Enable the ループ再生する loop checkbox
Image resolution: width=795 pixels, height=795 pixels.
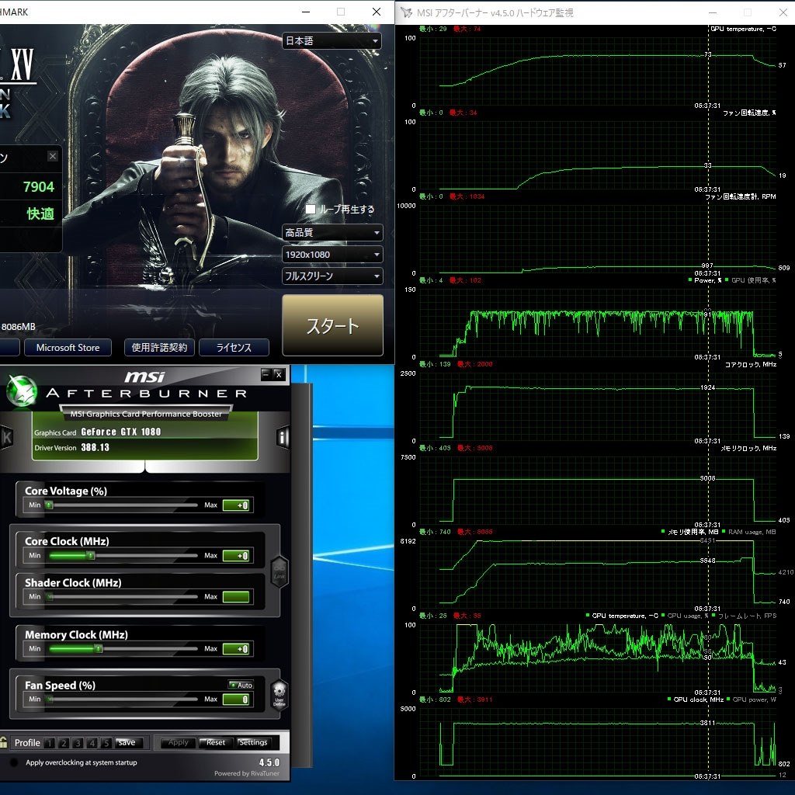coord(311,209)
